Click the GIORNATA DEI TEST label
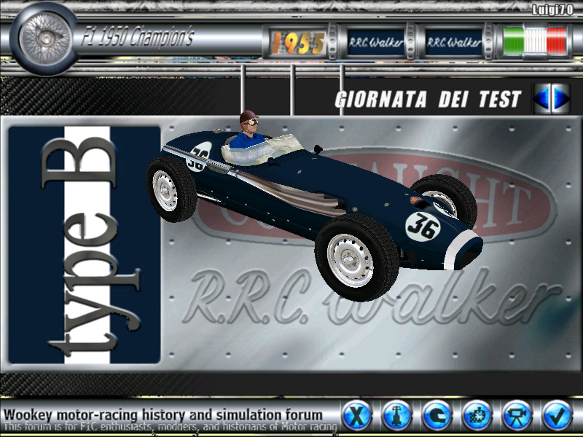Image resolution: width=583 pixels, height=437 pixels. 428,99
